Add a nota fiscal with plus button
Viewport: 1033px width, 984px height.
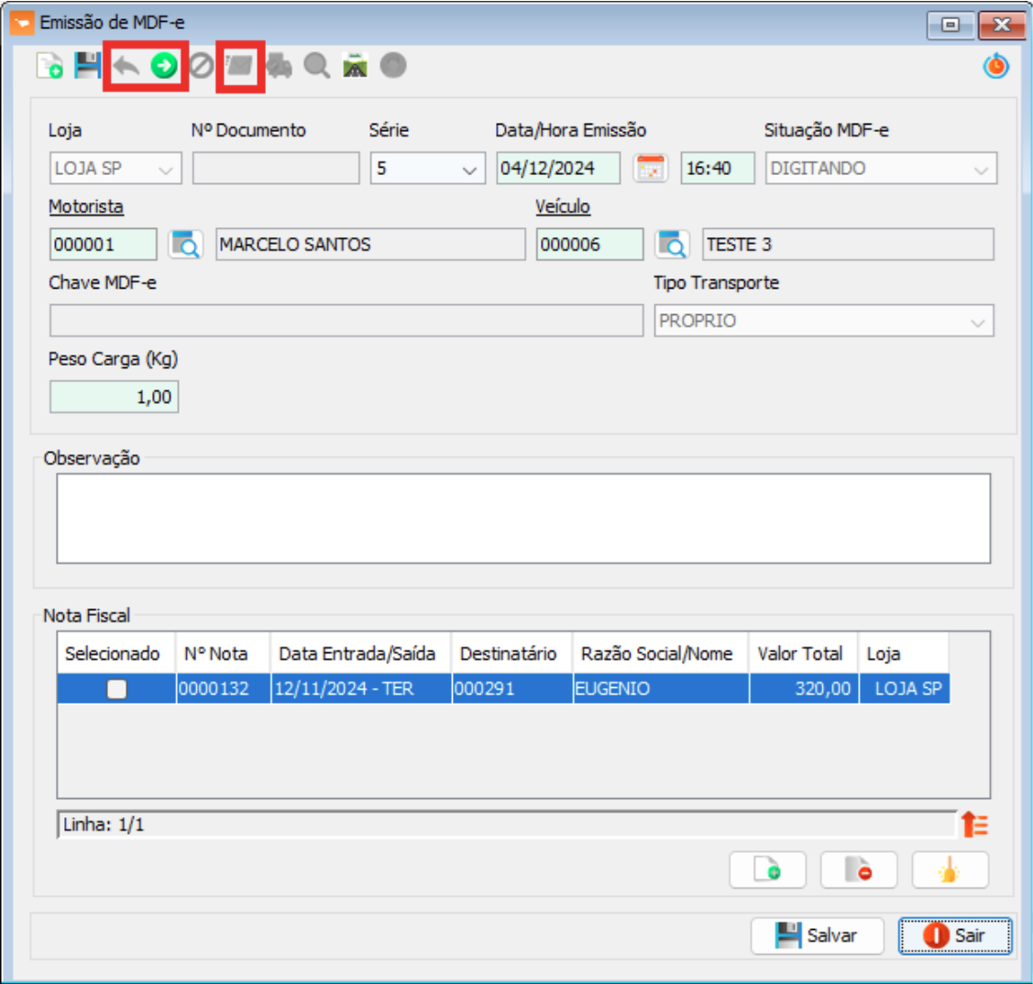[x=767, y=870]
